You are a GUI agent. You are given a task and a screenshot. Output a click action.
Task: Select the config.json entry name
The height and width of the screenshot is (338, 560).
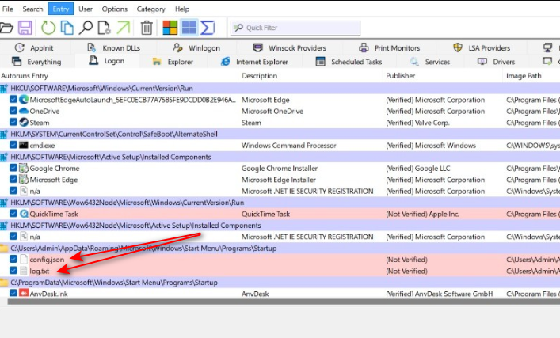pyautogui.click(x=48, y=260)
